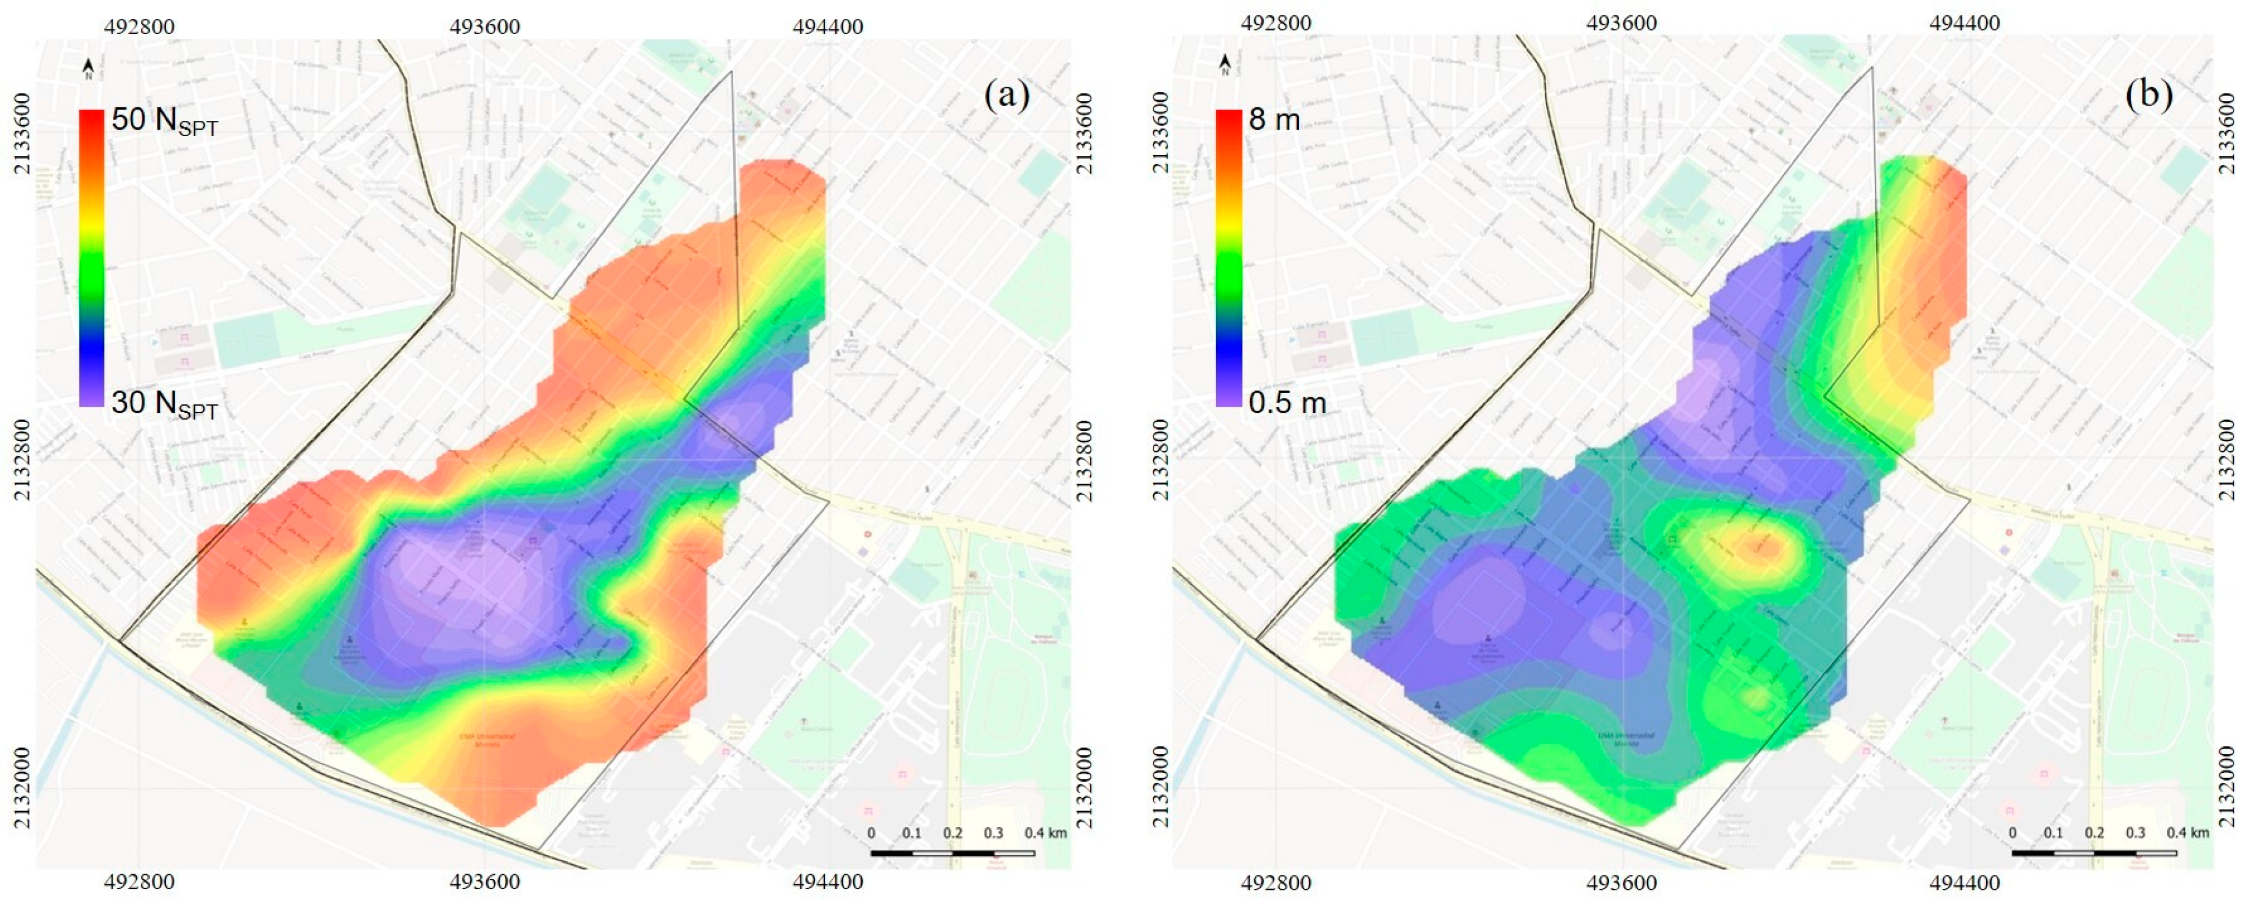
Task: Click the north arrow in map (b)
Action: coord(1225,65)
